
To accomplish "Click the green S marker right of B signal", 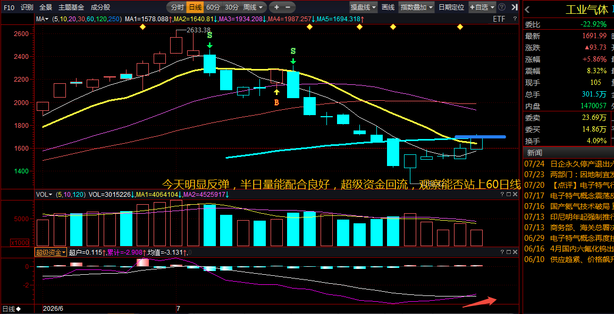I will (293, 51).
